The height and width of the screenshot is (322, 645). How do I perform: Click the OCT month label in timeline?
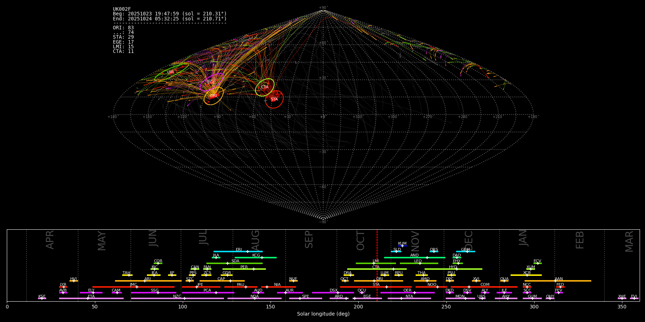[360, 241]
